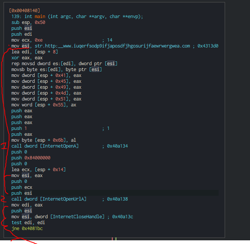Select the 'mov esi, eax' instruction

point(27,176)
